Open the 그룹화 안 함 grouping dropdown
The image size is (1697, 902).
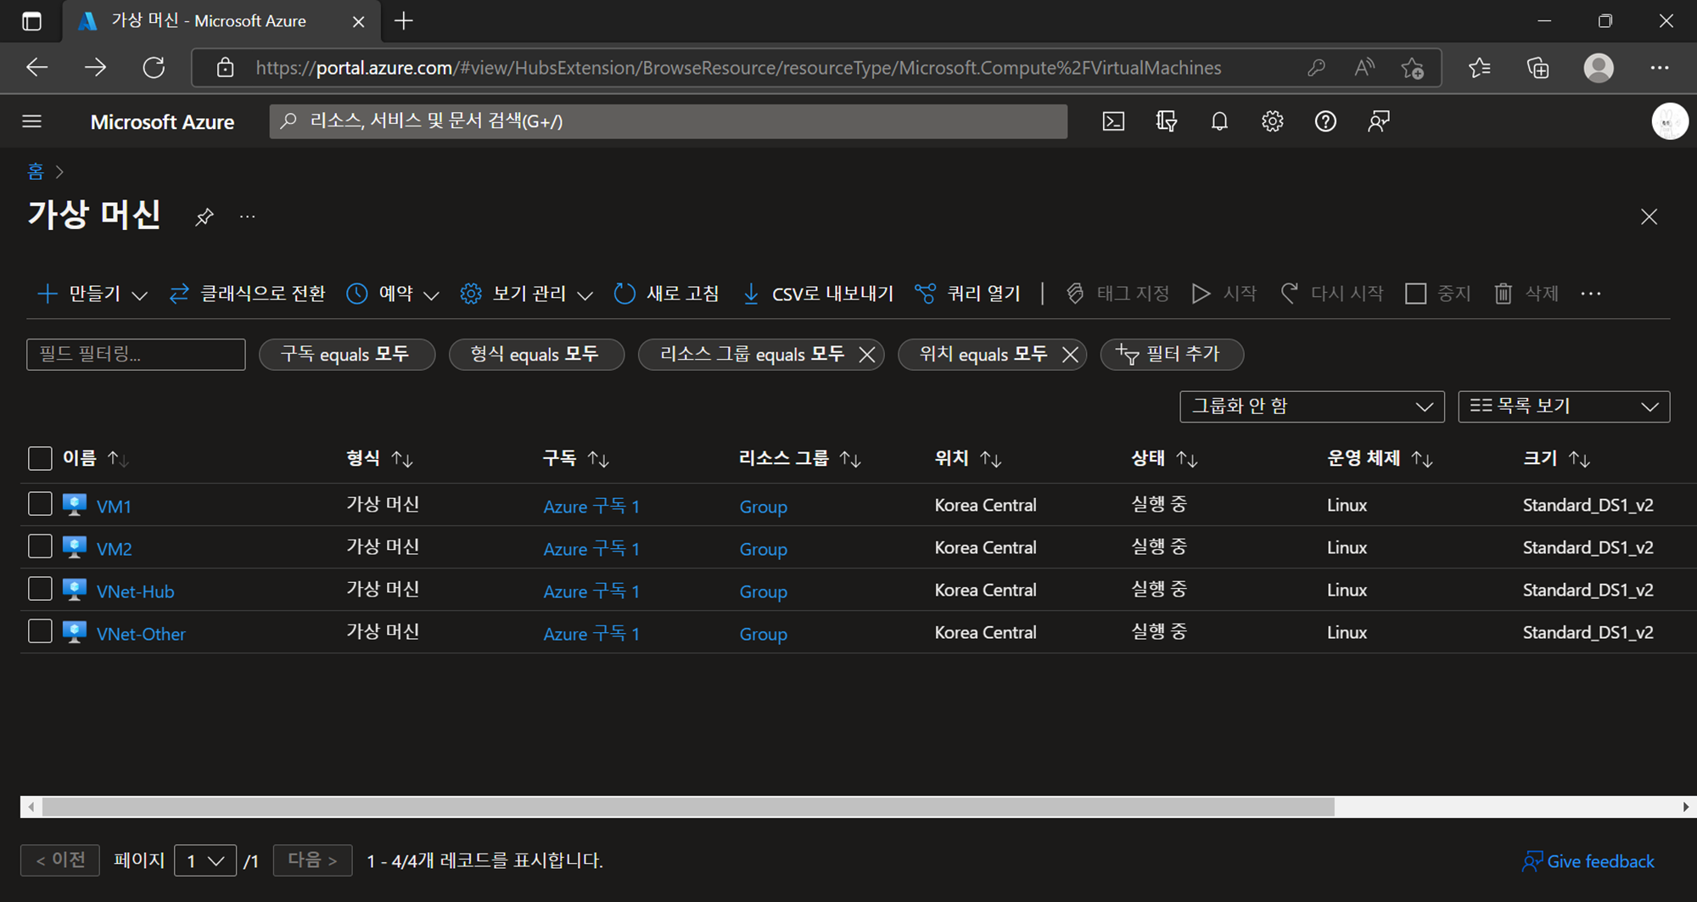tap(1312, 406)
